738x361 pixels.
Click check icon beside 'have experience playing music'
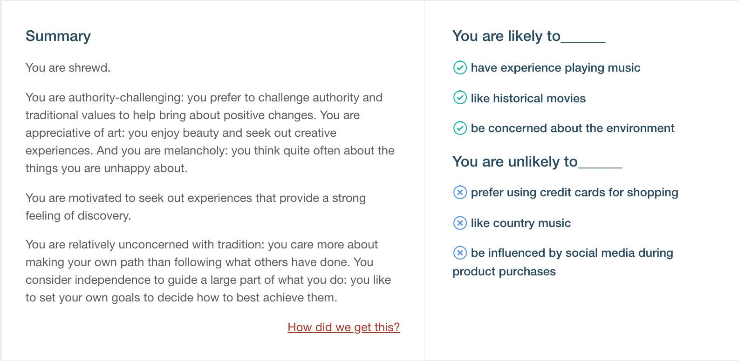tap(460, 68)
